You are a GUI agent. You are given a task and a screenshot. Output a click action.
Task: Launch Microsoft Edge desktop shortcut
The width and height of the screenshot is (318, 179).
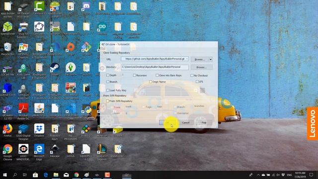pos(39,152)
